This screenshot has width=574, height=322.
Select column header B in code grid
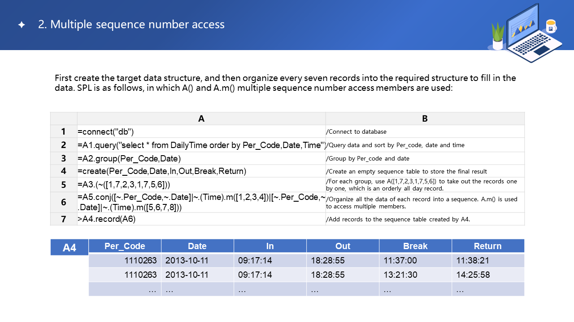424,119
